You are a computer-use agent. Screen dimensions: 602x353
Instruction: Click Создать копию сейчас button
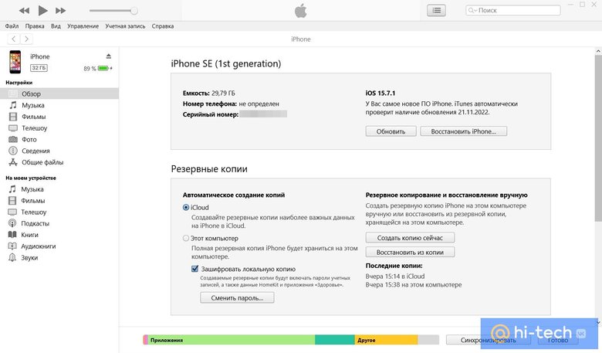coord(410,238)
